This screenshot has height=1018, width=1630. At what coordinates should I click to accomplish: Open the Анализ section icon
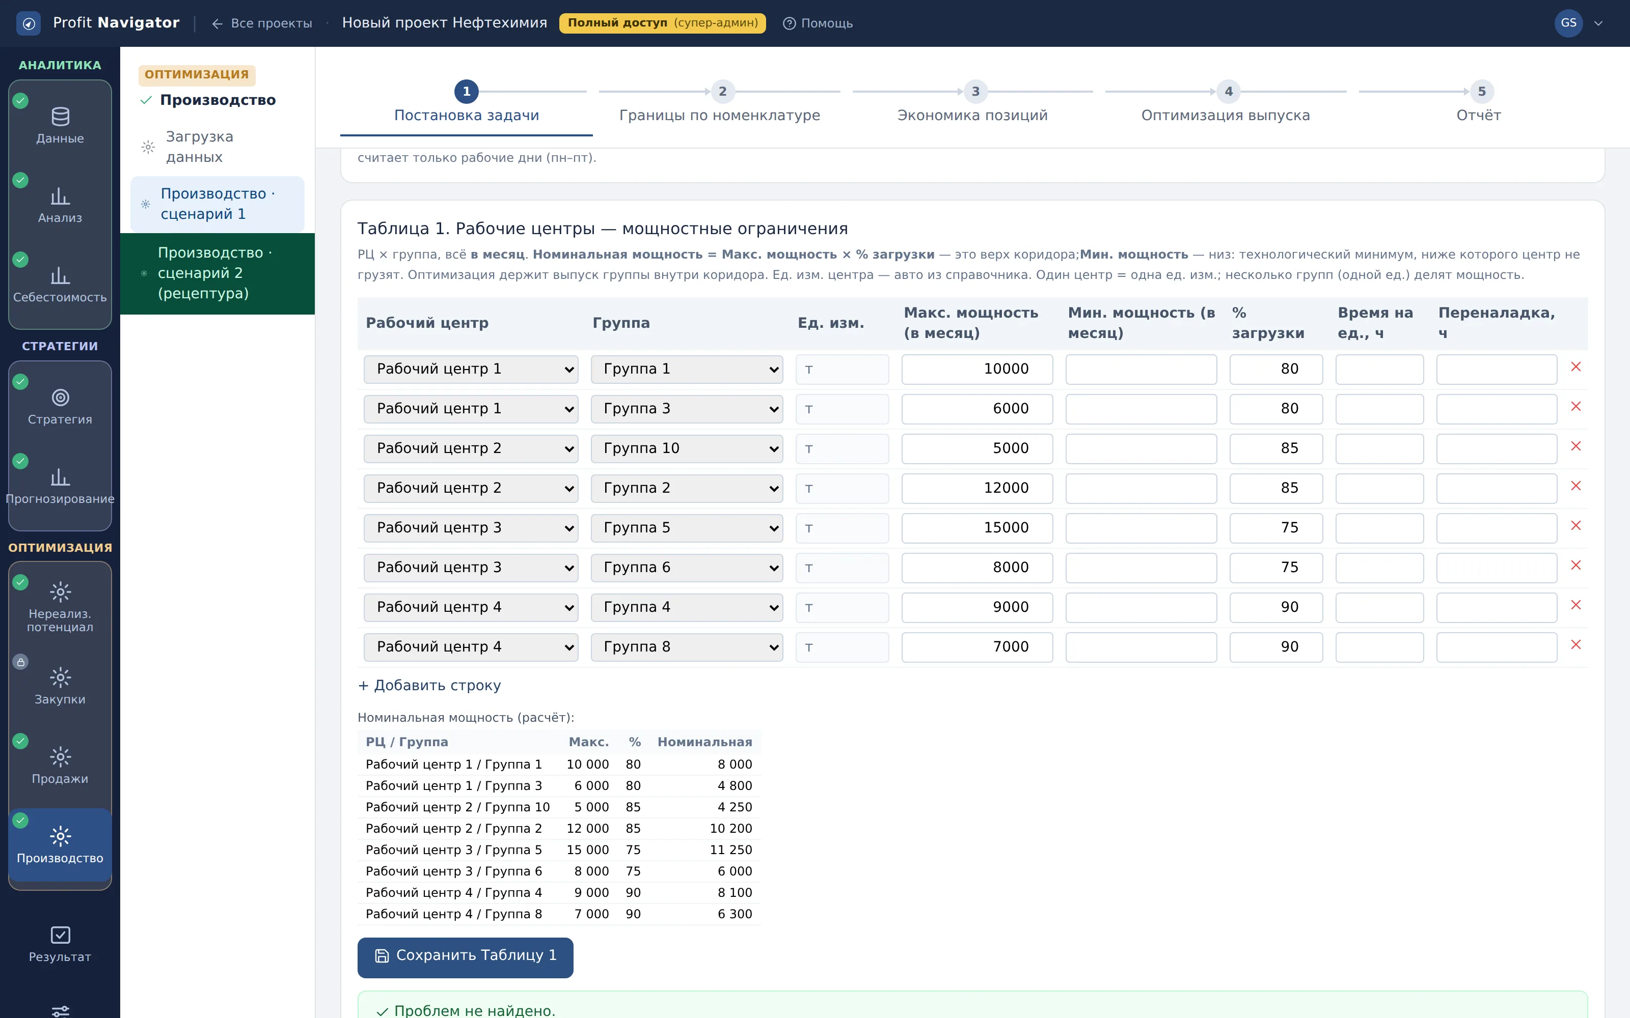(60, 196)
